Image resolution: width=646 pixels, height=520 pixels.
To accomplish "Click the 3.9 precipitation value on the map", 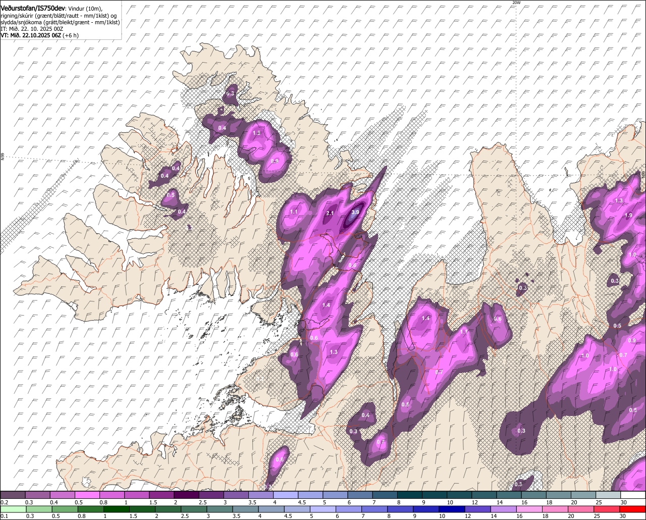I will click(x=355, y=213).
